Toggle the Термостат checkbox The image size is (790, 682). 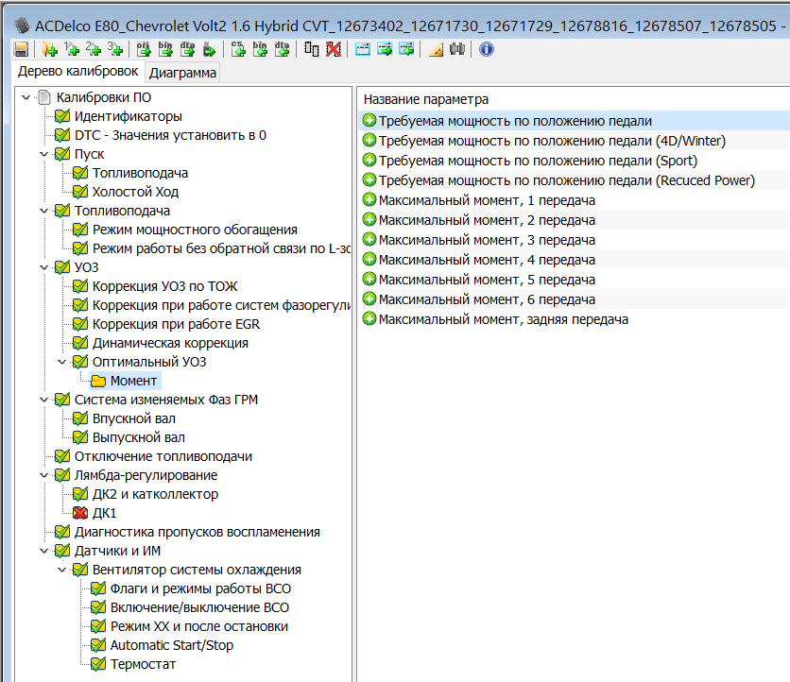tap(98, 664)
